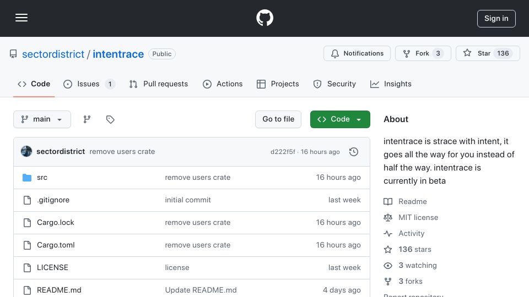
Task: Open the 3 forks link
Action: point(411,281)
